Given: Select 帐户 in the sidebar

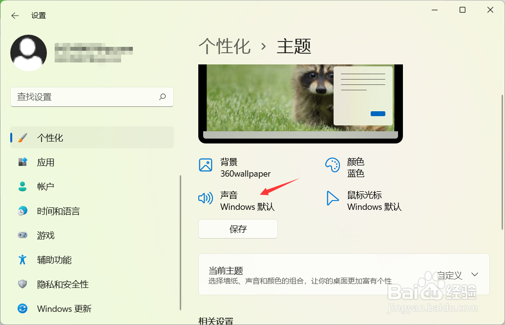Looking at the screenshot, I should click(x=46, y=186).
